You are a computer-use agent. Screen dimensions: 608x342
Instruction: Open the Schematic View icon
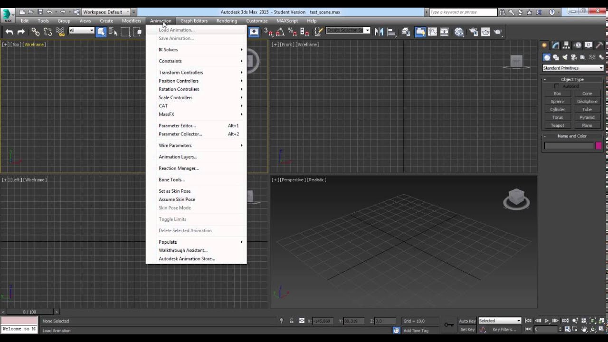[445, 32]
